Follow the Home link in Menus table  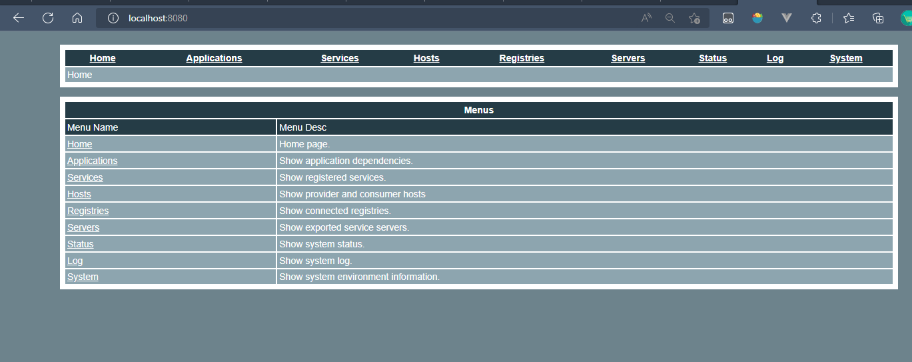pos(80,144)
